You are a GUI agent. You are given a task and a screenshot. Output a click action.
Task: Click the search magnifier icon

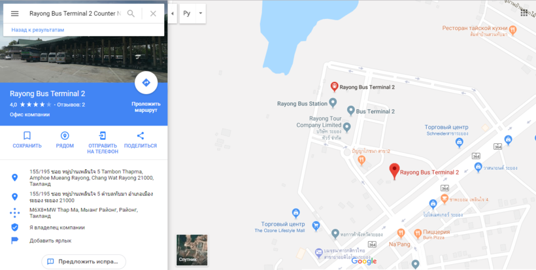(x=131, y=14)
